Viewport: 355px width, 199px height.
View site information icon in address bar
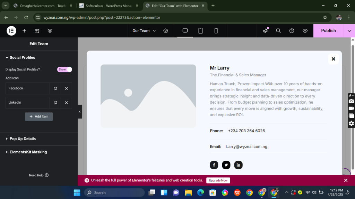38,17
